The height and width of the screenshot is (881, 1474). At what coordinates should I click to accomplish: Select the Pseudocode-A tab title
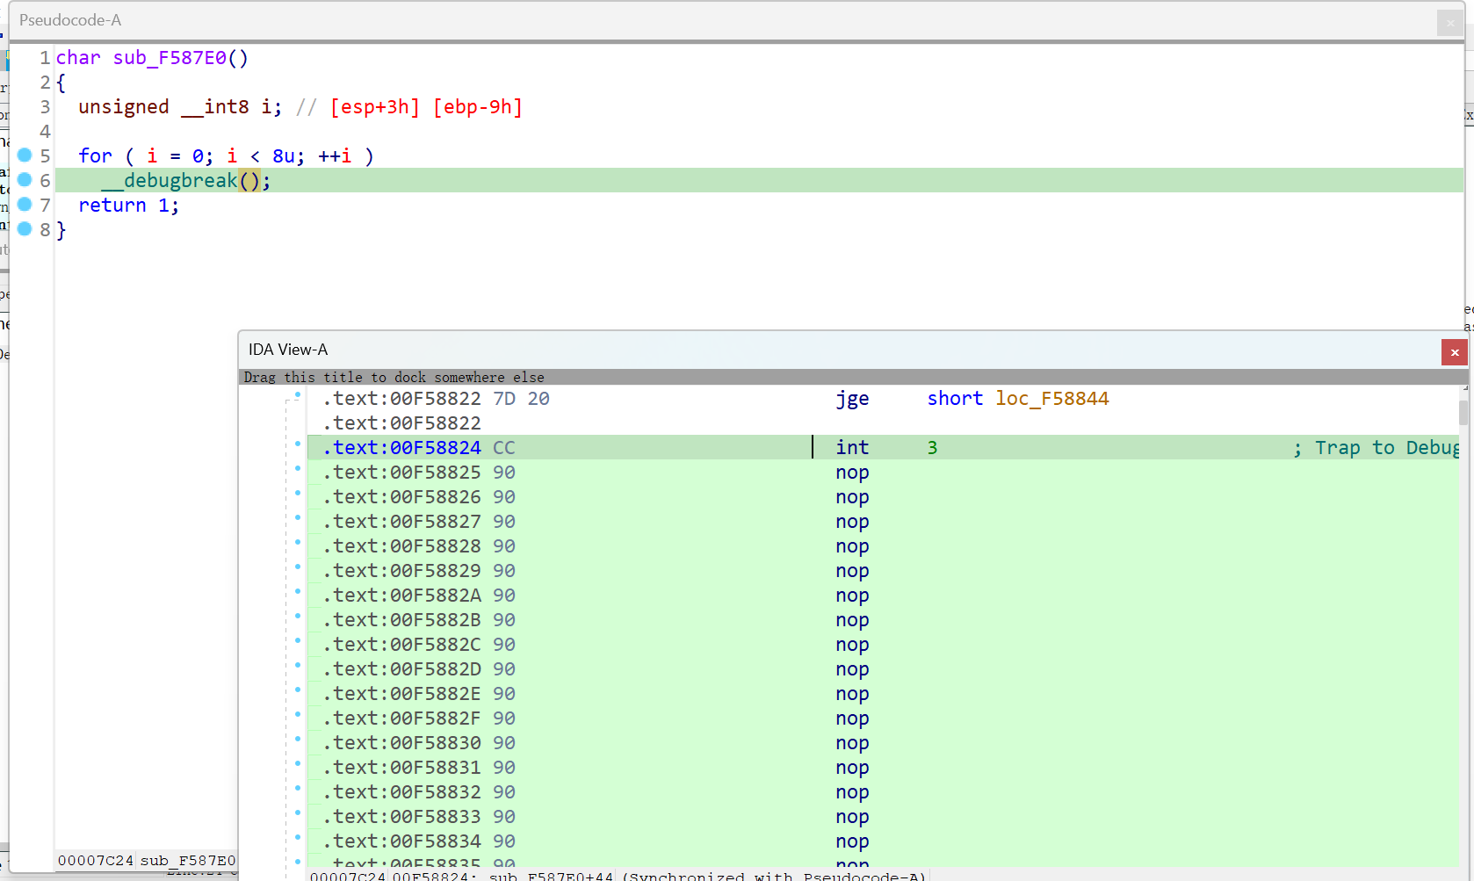coord(70,20)
